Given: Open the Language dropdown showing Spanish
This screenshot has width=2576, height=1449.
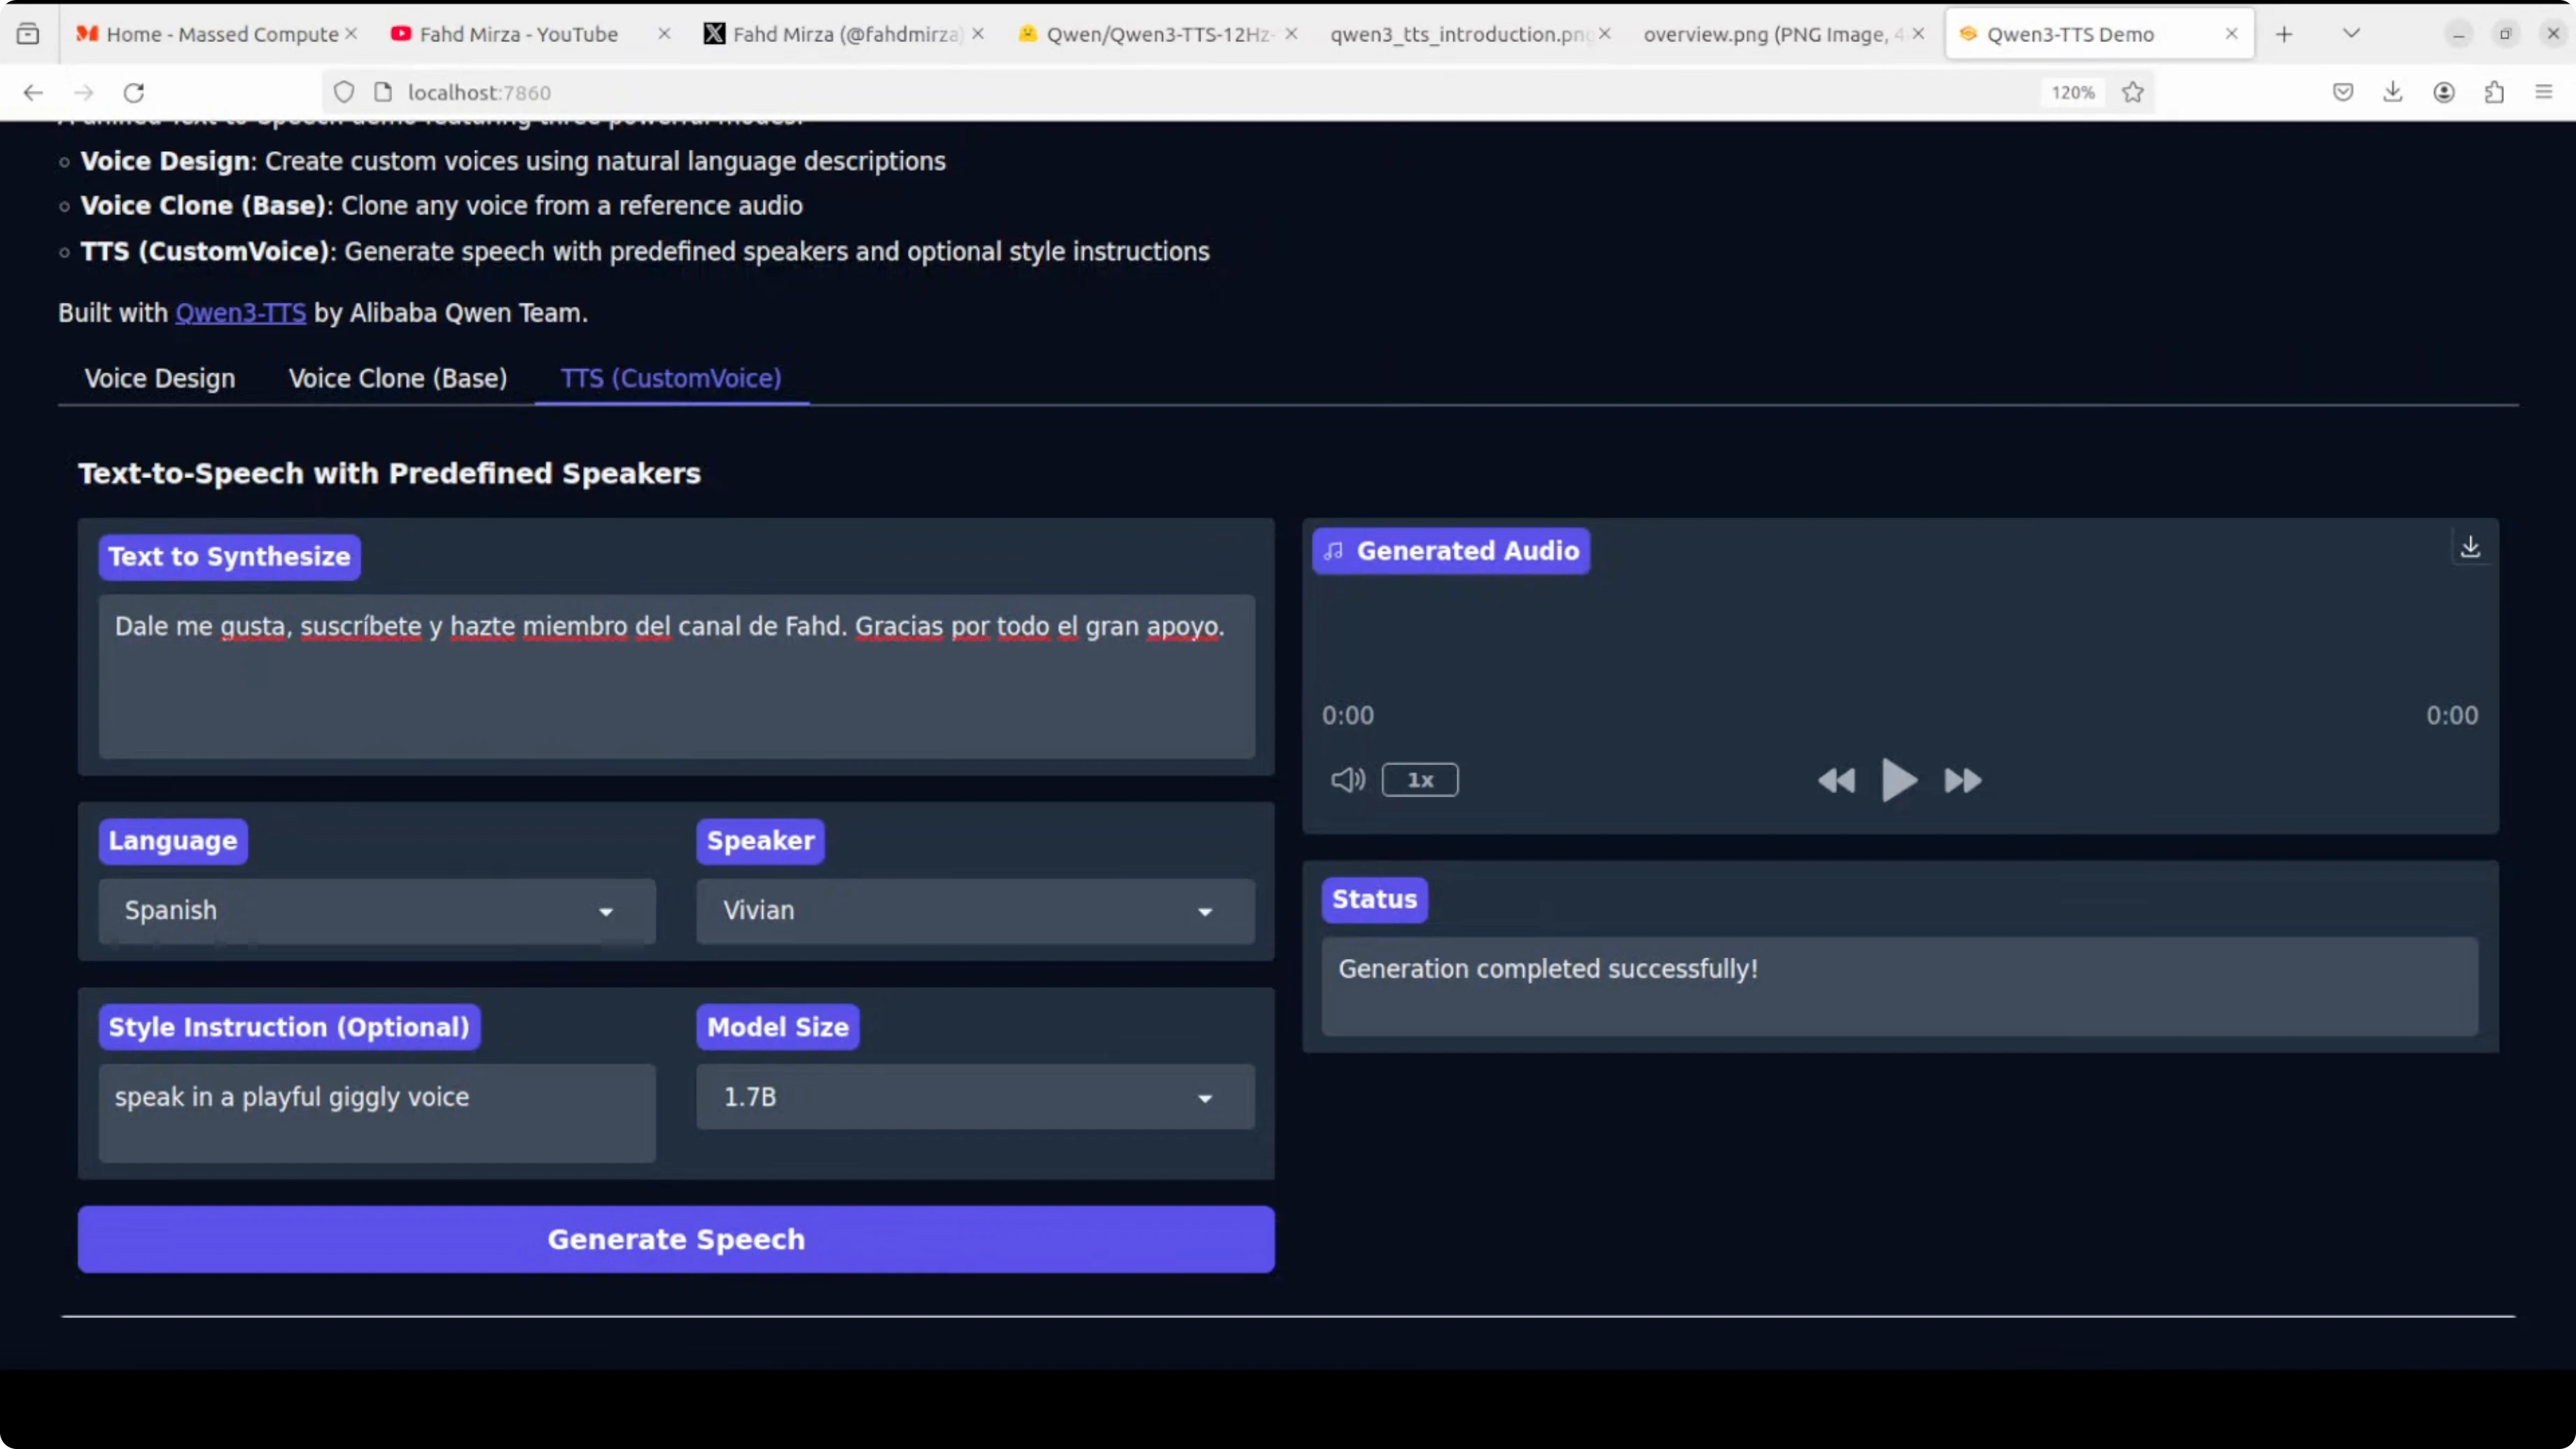Looking at the screenshot, I should click(376, 911).
